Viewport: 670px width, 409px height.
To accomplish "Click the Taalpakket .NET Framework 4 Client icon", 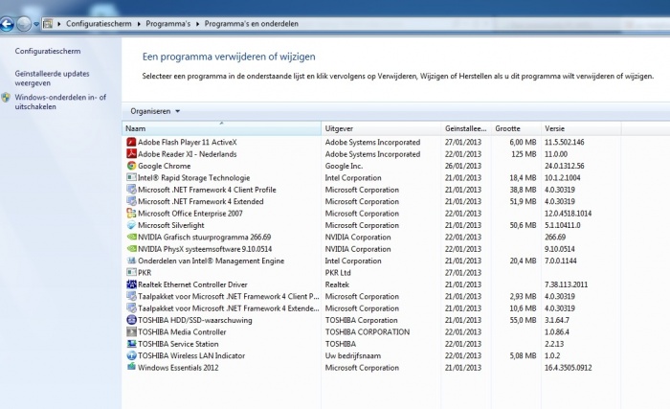I will (131, 297).
